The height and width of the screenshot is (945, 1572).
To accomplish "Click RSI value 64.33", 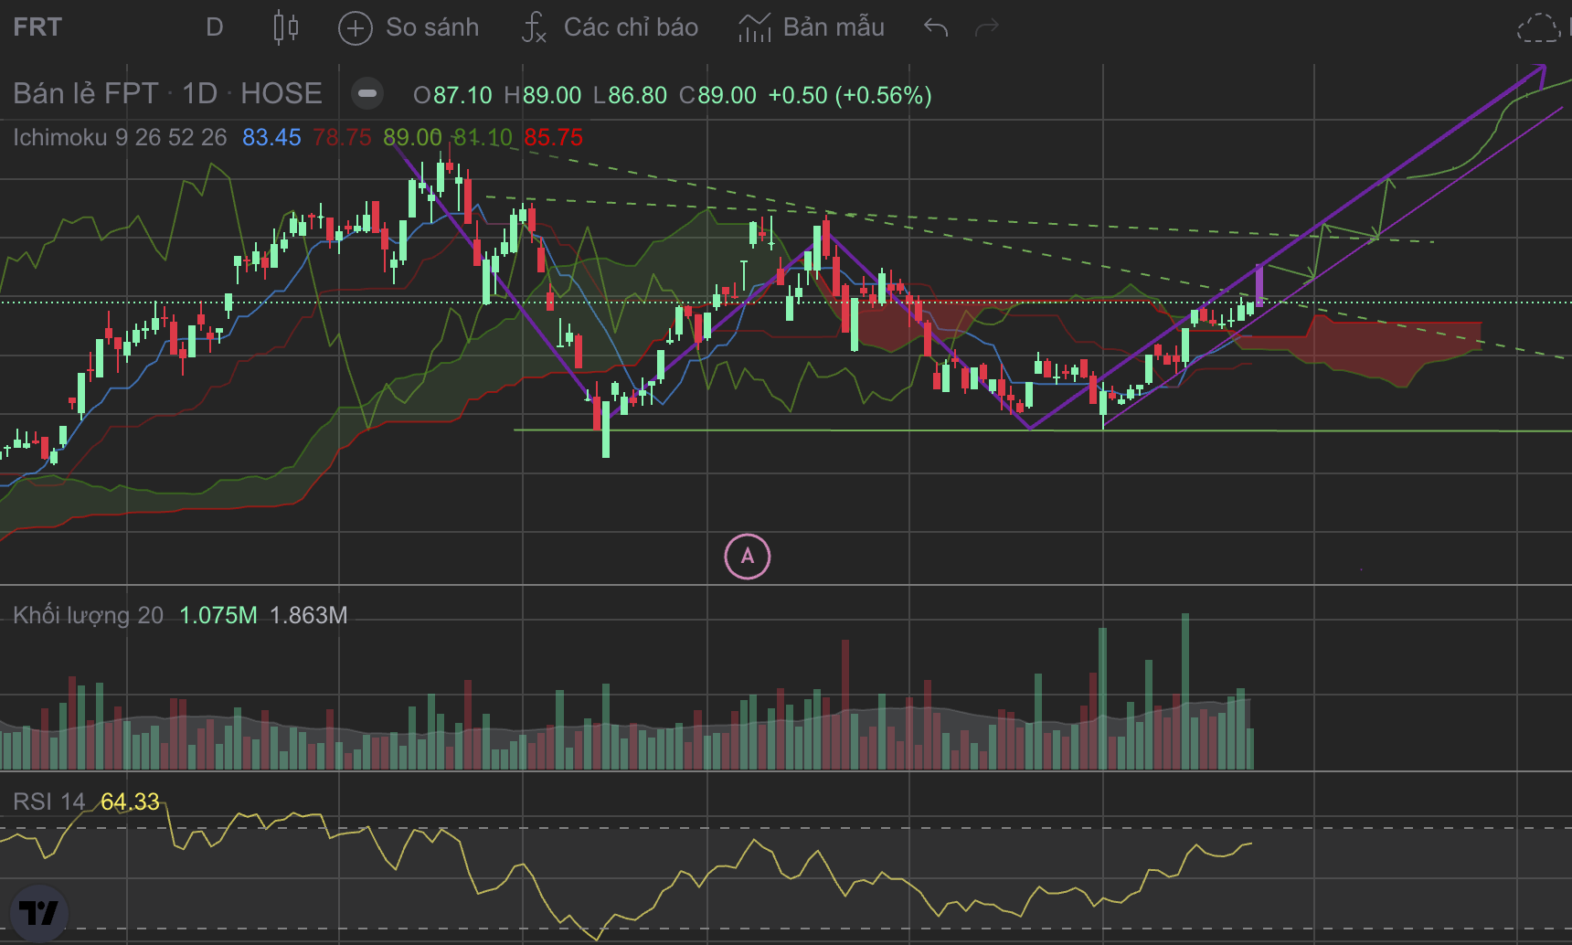I will (130, 802).
